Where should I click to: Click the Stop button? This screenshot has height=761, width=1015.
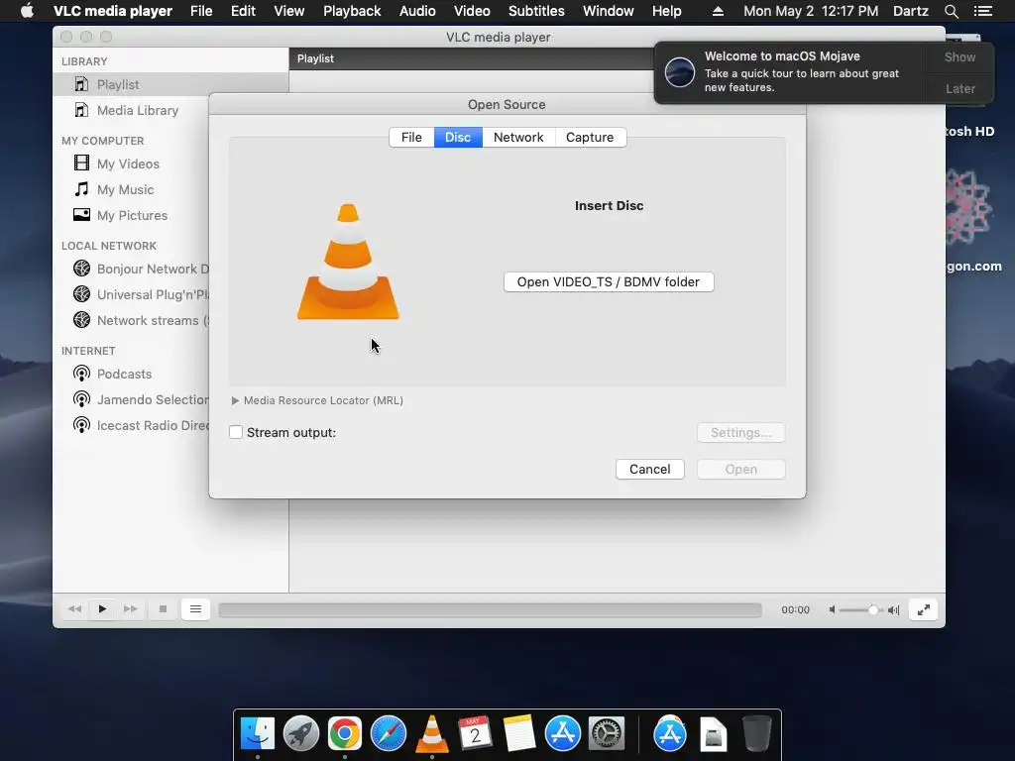[x=164, y=609]
